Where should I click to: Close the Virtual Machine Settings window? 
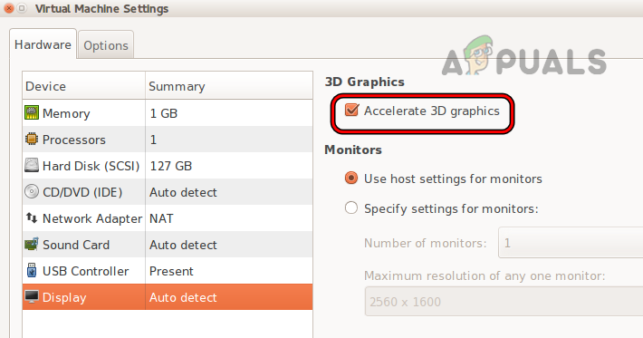point(9,8)
